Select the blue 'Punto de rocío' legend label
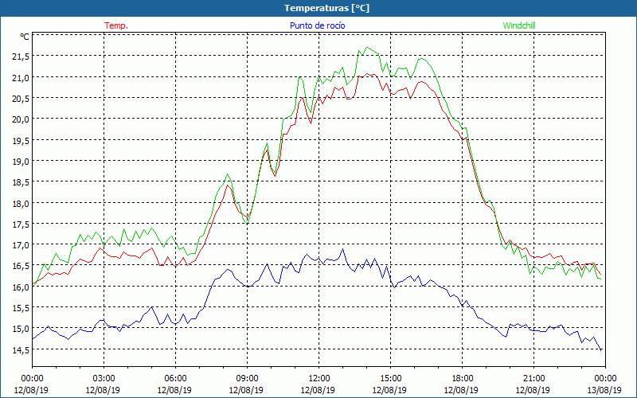The image size is (637, 398). [317, 25]
